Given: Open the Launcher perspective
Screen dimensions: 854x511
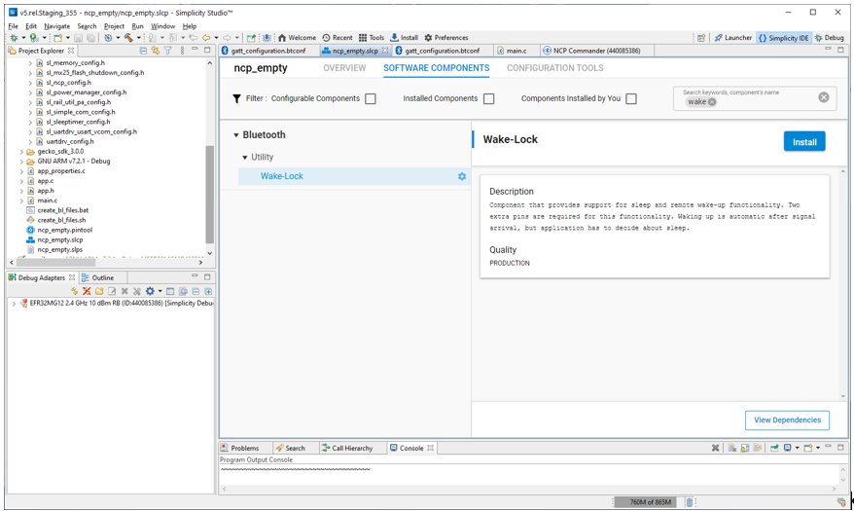Looking at the screenshot, I should click(x=732, y=38).
